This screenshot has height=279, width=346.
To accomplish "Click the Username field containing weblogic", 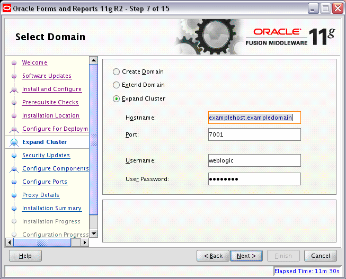I will coord(254,160).
